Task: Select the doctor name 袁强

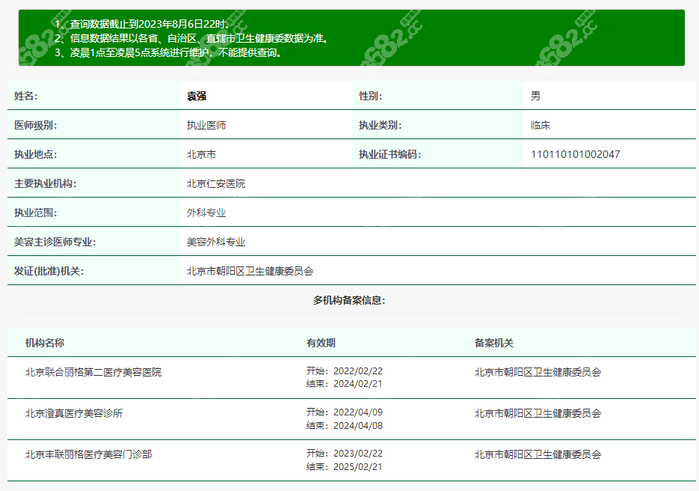Action: tap(197, 96)
